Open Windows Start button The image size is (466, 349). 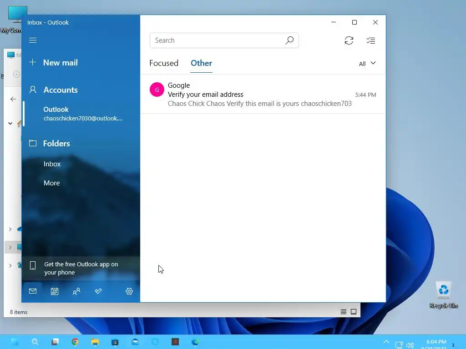click(15, 342)
